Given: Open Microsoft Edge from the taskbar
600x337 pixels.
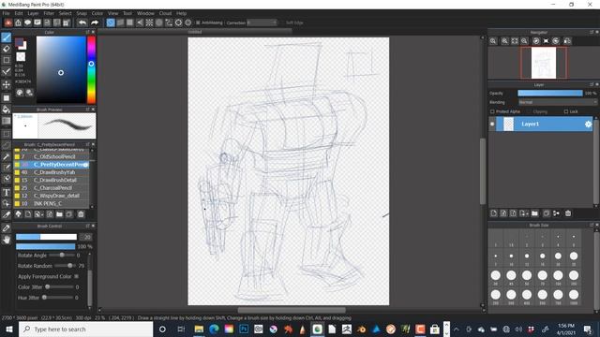Looking at the screenshot, I should [214, 329].
